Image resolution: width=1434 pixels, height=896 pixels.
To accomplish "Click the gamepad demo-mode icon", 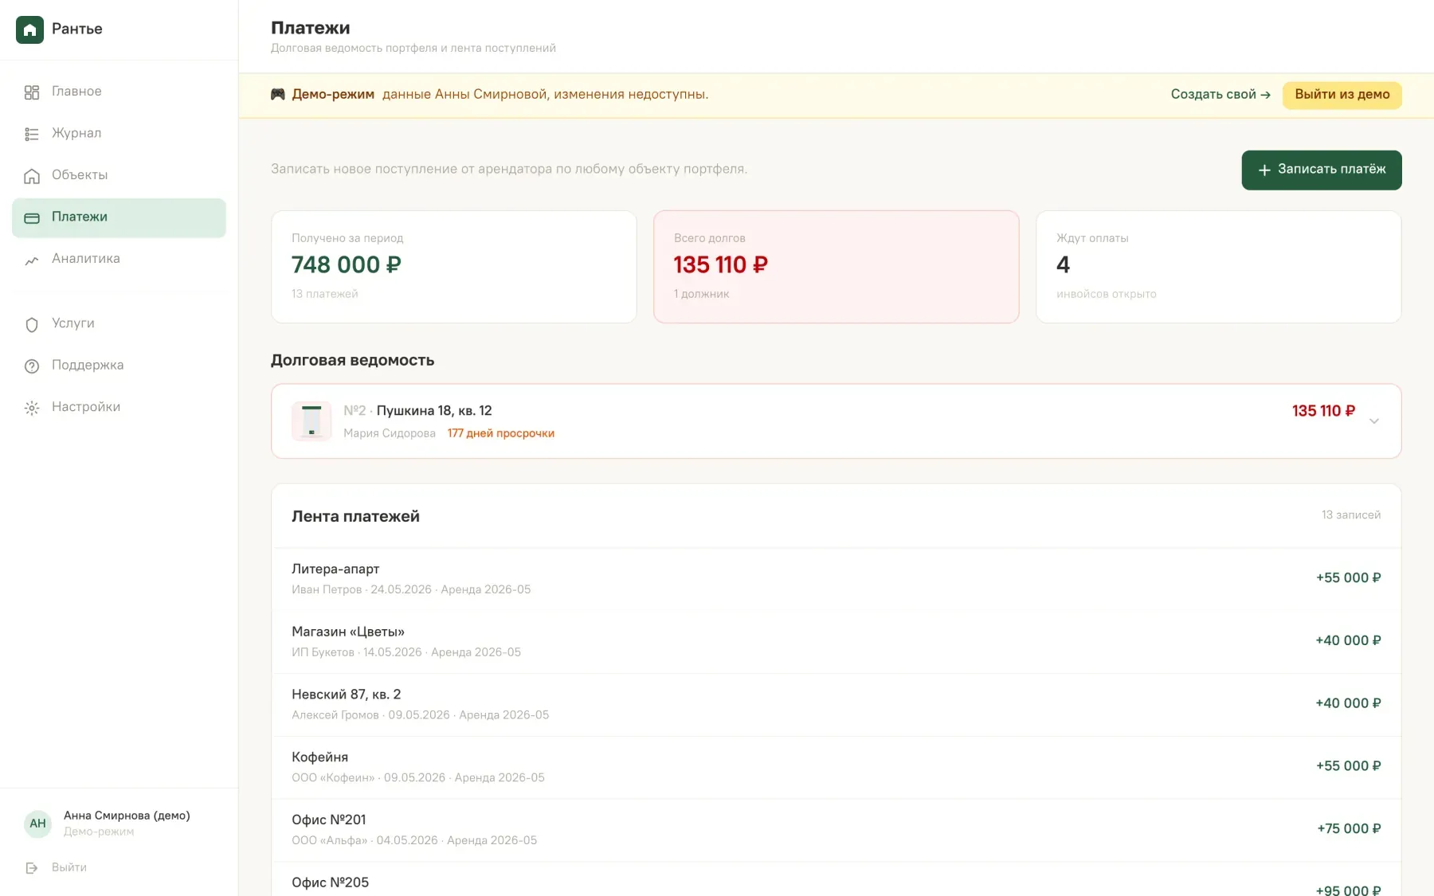I will [x=278, y=94].
